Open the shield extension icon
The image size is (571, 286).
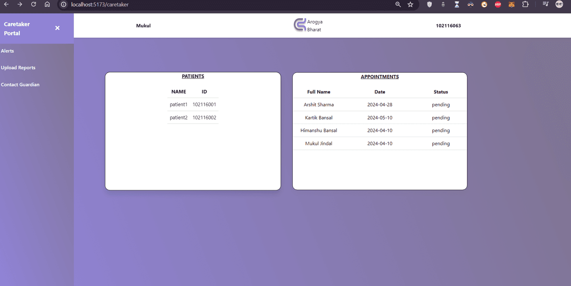[x=429, y=4]
